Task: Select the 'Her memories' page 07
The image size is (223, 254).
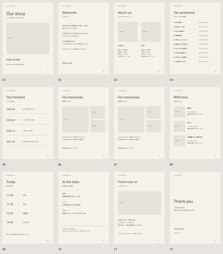Action: [139, 123]
